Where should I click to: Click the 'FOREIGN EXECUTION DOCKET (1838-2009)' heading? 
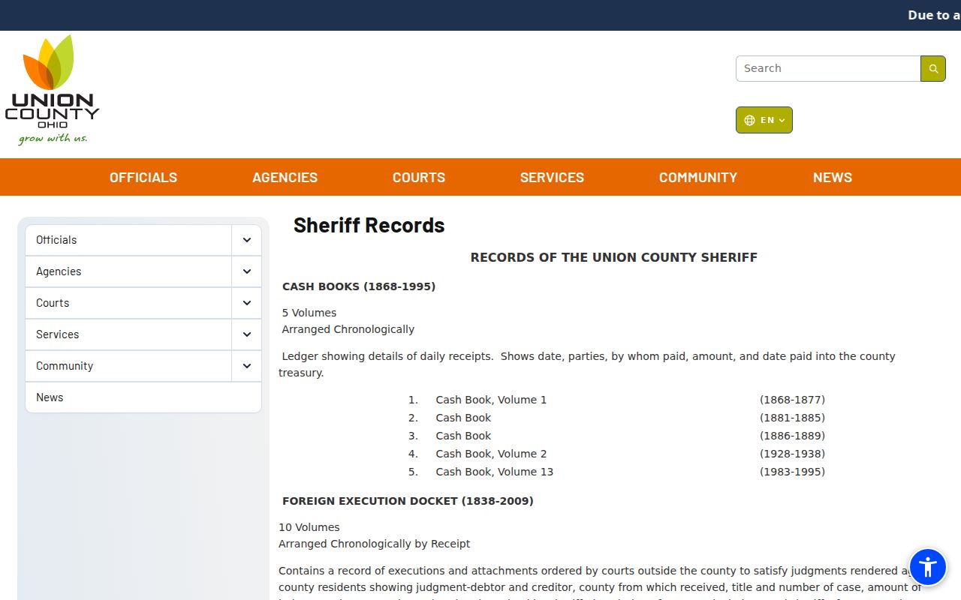coord(408,501)
